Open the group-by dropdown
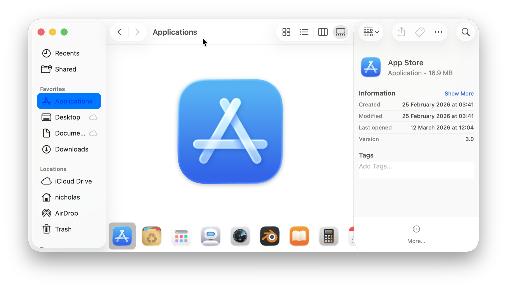This screenshot has width=507, height=289. point(371,32)
